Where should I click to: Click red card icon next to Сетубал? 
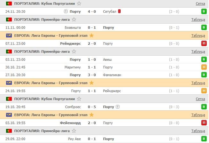click(x=119, y=11)
